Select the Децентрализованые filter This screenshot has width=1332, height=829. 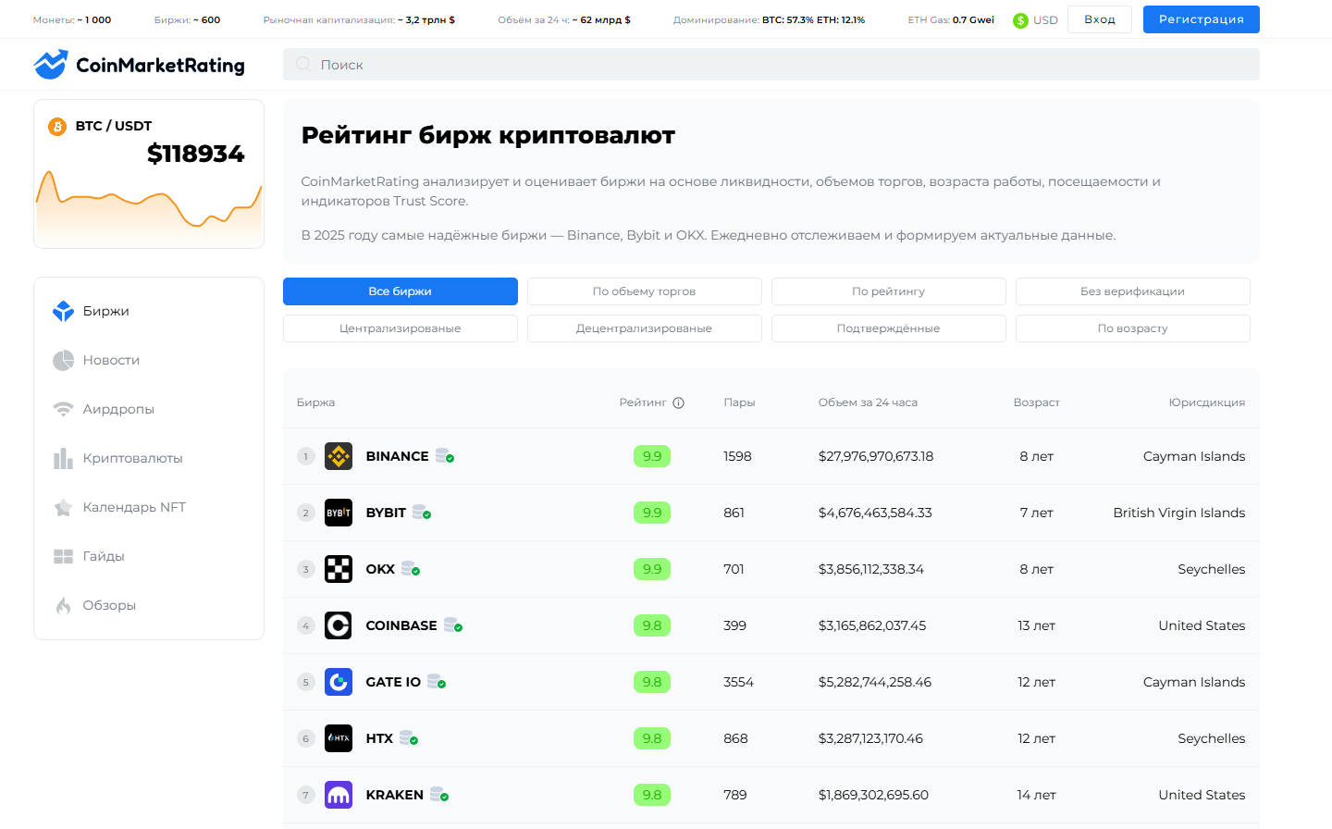pos(645,328)
